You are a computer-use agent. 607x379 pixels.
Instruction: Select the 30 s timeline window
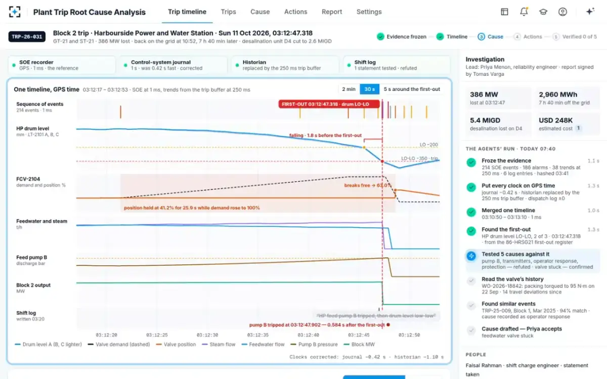coord(369,89)
